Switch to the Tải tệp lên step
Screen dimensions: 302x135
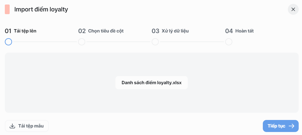click(25, 31)
